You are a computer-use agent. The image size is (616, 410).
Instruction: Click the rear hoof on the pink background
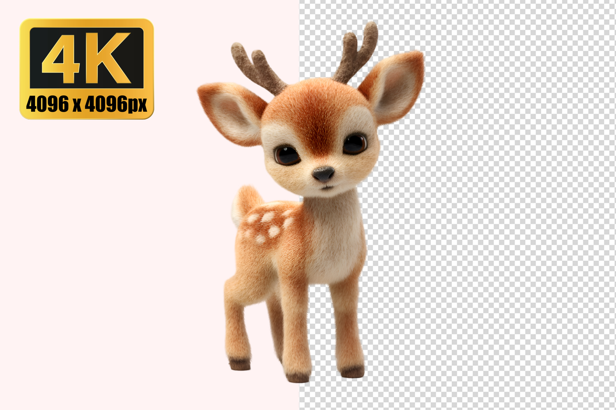[239, 363]
